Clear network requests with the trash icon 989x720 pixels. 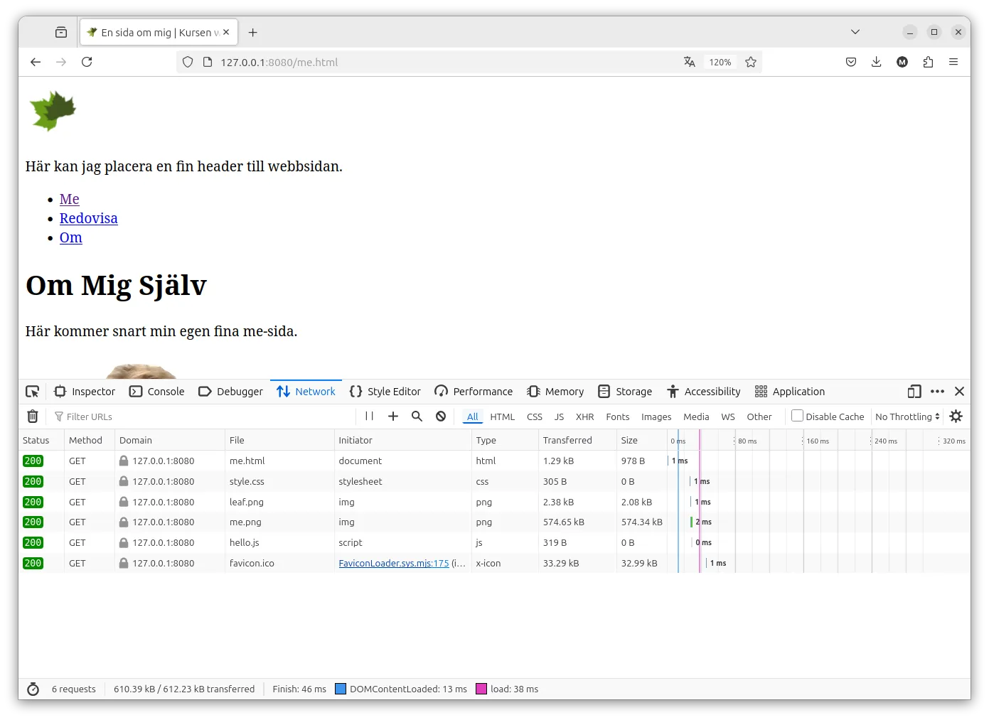point(33,417)
